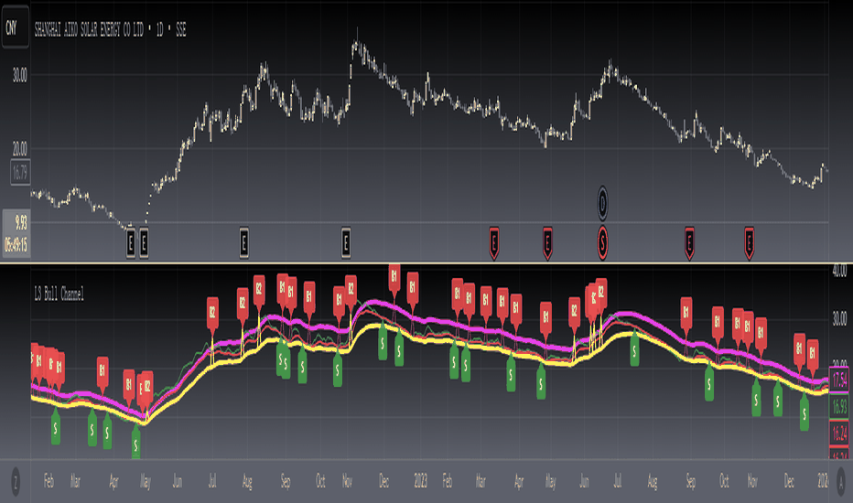853x503 pixels.
Task: Open the L3 Bull Channel indicator legend
Action: 59,294
